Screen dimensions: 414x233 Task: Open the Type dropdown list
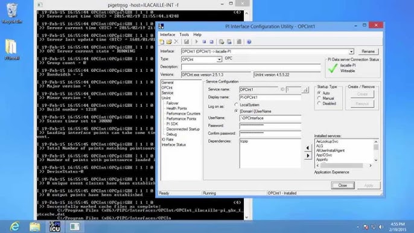(219, 59)
